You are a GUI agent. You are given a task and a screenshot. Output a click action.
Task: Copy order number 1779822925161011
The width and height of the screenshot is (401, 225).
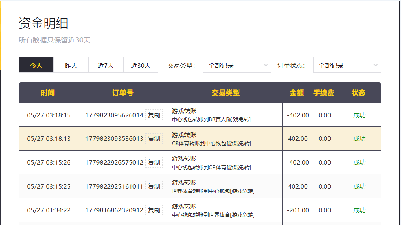[x=154, y=187]
